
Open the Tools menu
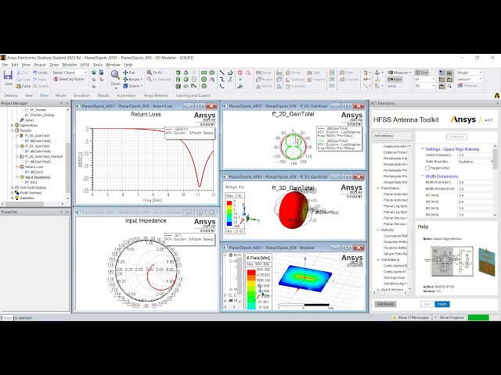pos(97,65)
